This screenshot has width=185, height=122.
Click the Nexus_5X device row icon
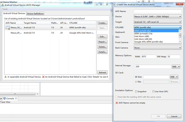[8, 28]
